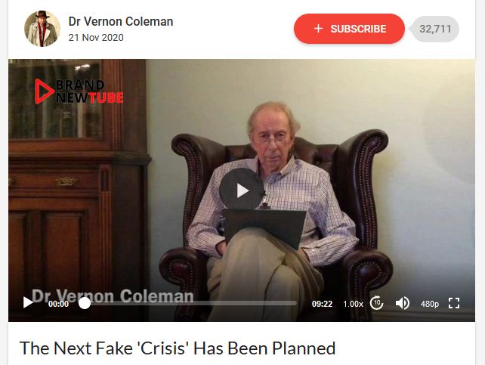
Task: Open the 1.00x playback speed menu
Action: pyautogui.click(x=353, y=304)
